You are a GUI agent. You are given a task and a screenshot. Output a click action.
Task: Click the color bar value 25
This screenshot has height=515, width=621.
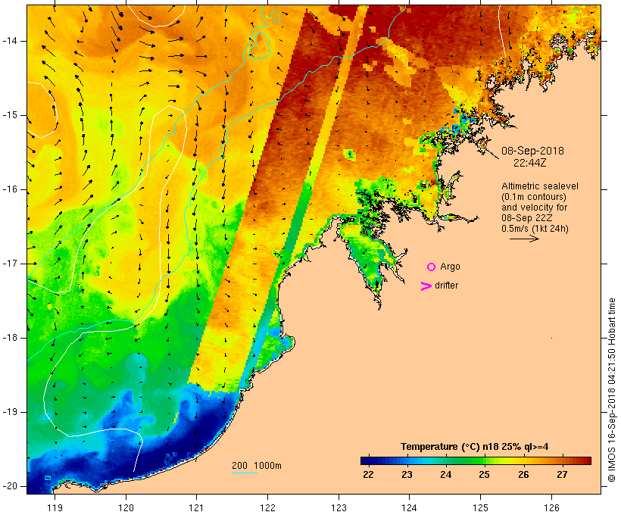click(x=485, y=475)
